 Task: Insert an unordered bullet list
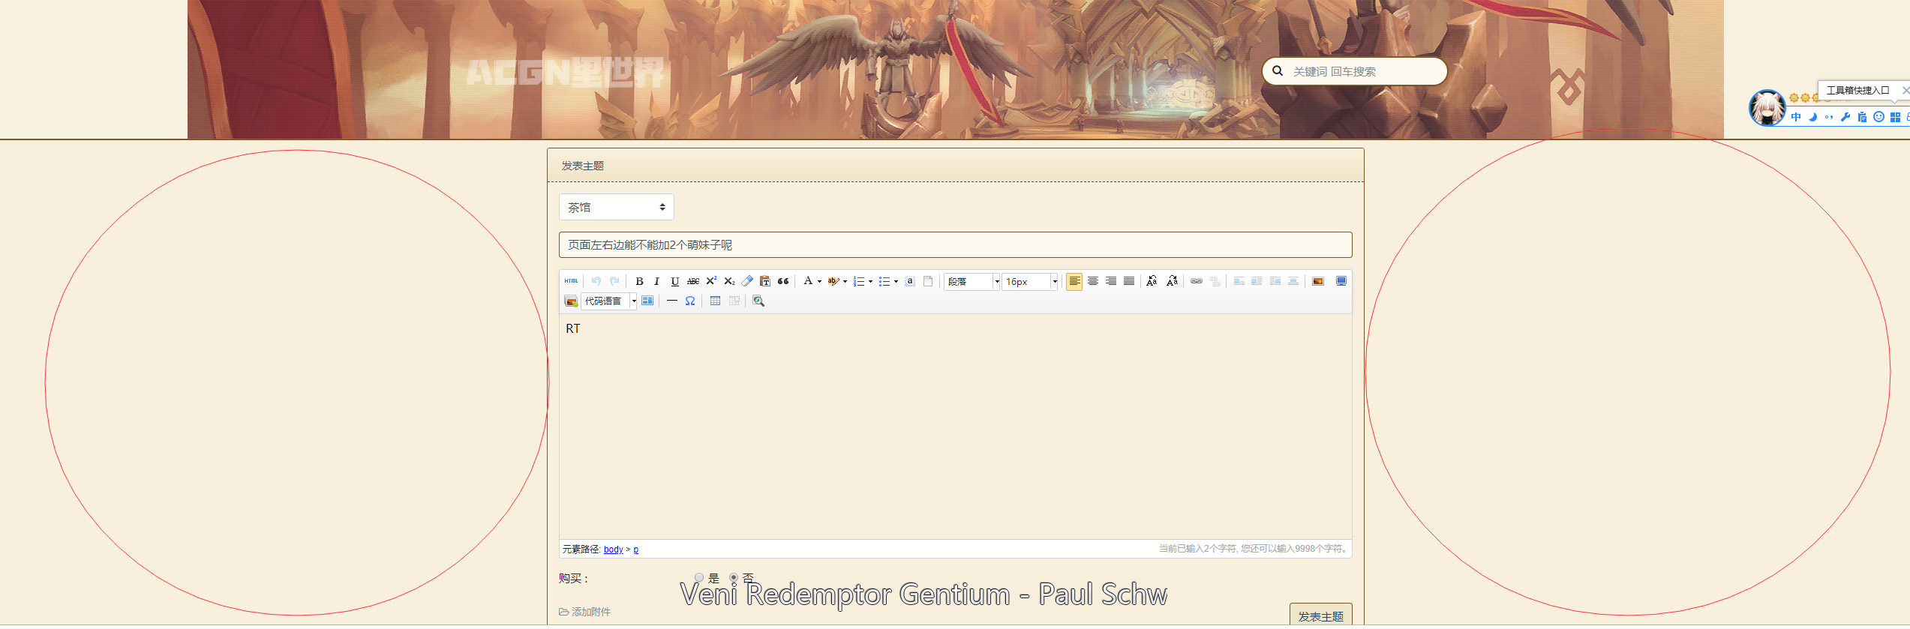tap(884, 281)
